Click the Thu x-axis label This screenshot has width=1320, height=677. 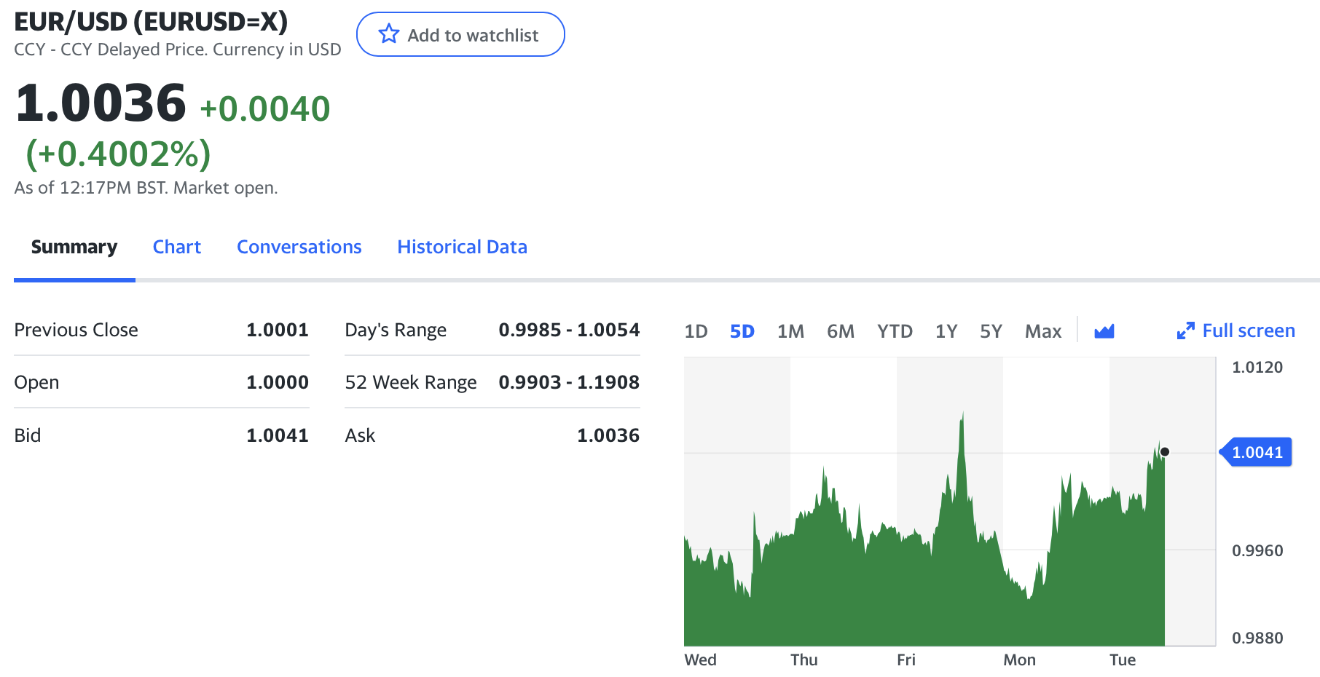(x=804, y=660)
